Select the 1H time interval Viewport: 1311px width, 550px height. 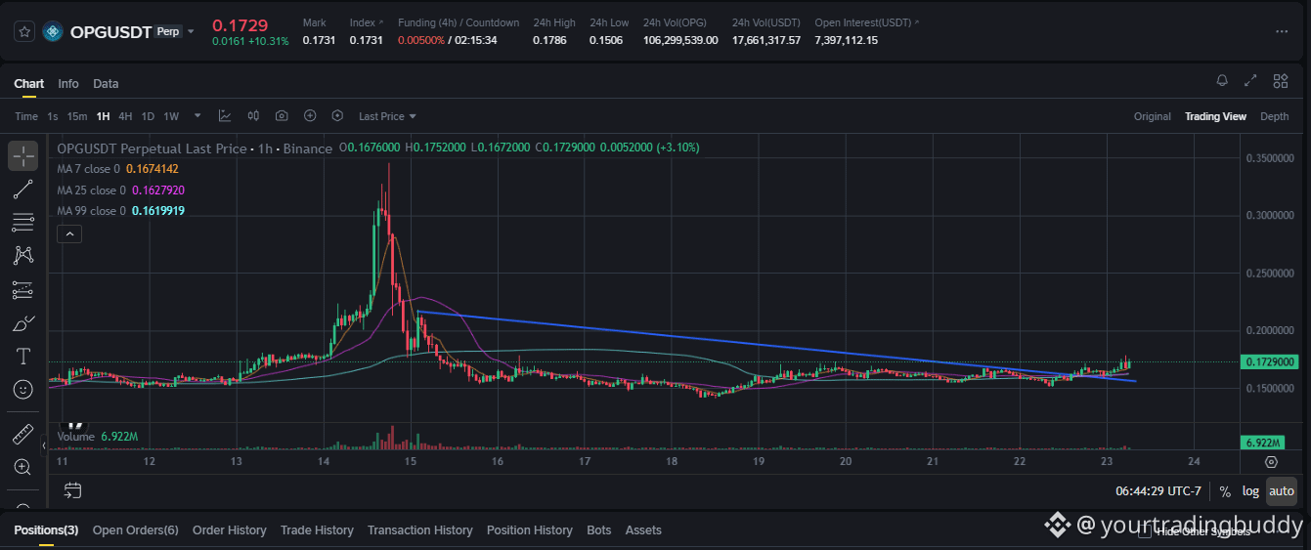(103, 116)
